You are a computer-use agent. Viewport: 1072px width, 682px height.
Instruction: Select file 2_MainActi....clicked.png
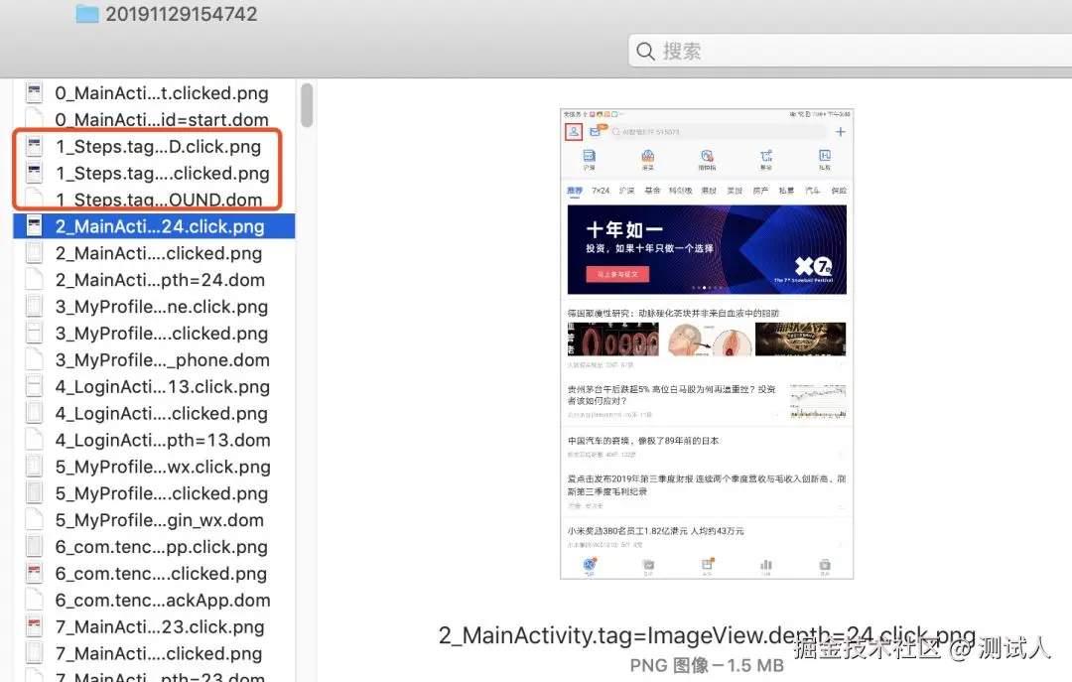coord(154,253)
